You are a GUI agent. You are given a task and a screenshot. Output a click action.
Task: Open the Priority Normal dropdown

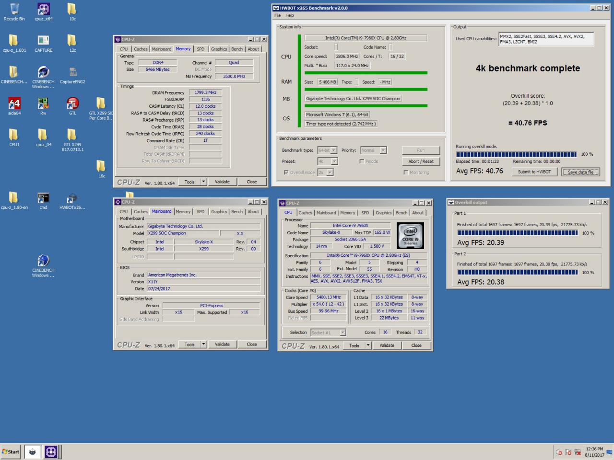click(373, 150)
